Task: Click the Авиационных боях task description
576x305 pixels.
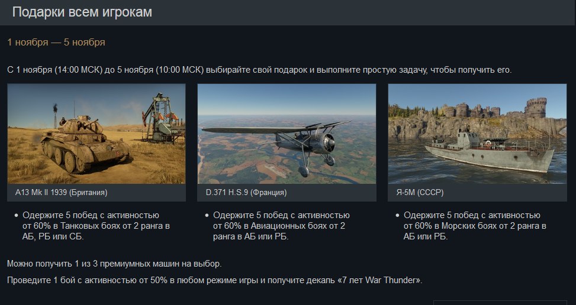Action: tap(281, 226)
